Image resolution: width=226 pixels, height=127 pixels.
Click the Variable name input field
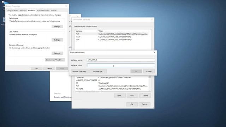tap(121, 60)
